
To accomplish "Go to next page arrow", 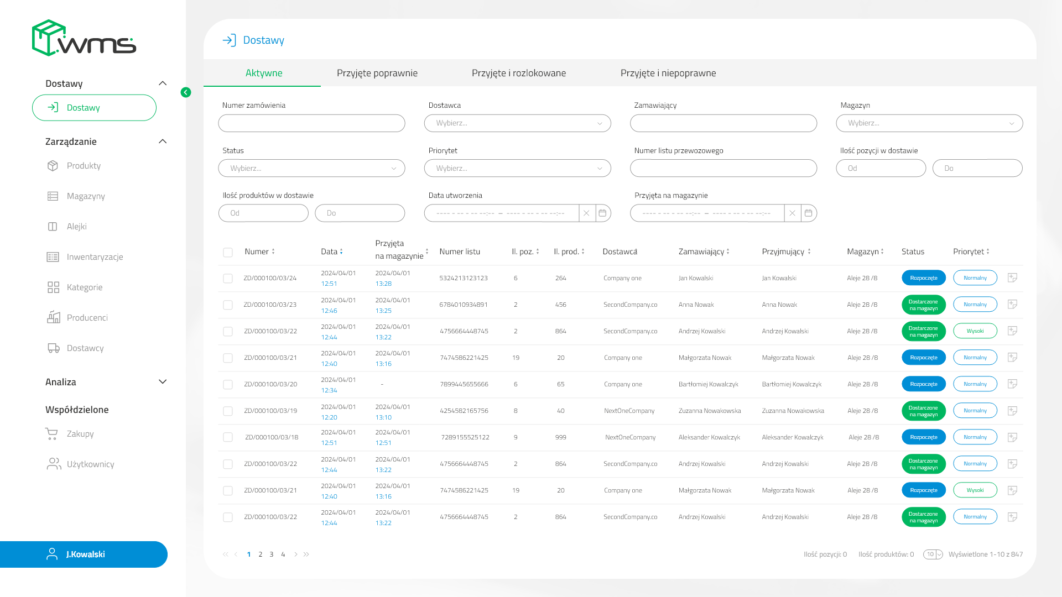I will tap(295, 554).
